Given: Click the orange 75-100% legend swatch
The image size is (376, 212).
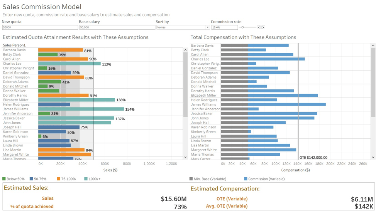Looking at the screenshot, I should pos(59,179).
